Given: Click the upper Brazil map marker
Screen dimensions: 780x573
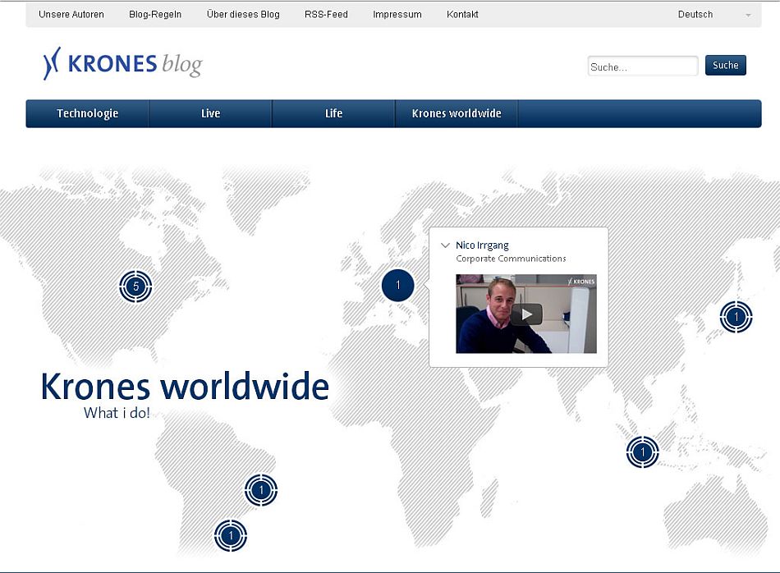Looking at the screenshot, I should pyautogui.click(x=261, y=490).
